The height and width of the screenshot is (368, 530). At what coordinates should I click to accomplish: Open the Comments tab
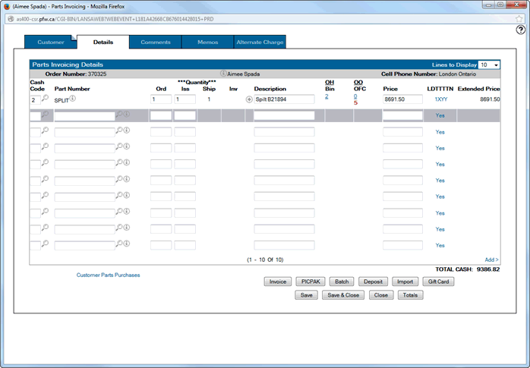tap(156, 42)
